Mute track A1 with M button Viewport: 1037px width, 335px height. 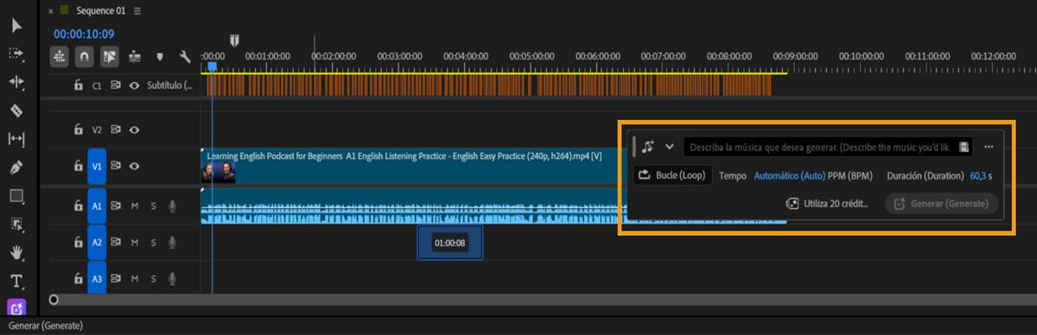click(x=135, y=206)
